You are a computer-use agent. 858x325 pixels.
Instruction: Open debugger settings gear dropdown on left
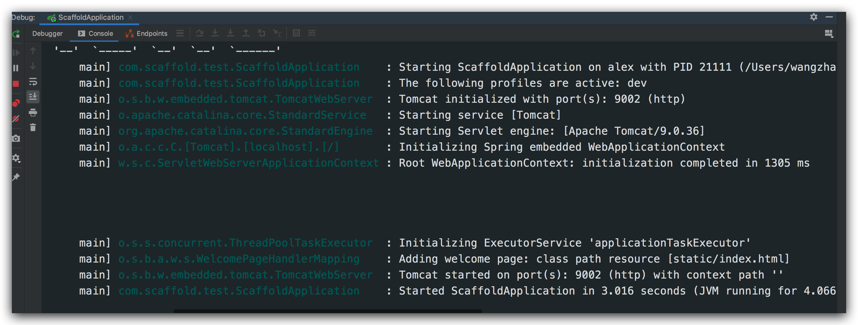pos(16,158)
